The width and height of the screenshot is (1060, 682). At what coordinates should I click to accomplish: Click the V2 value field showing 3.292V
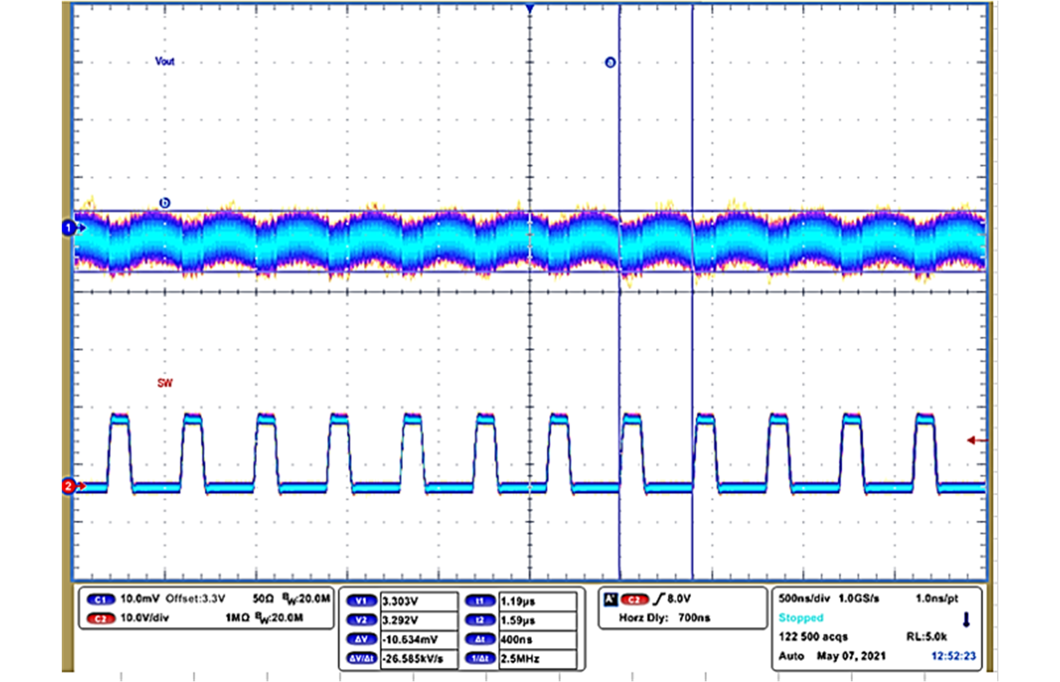pos(418,620)
